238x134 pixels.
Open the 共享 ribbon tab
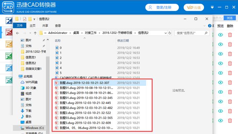pos(45,25)
